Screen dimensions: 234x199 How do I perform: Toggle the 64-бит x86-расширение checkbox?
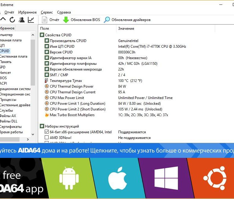[x=46, y=132]
